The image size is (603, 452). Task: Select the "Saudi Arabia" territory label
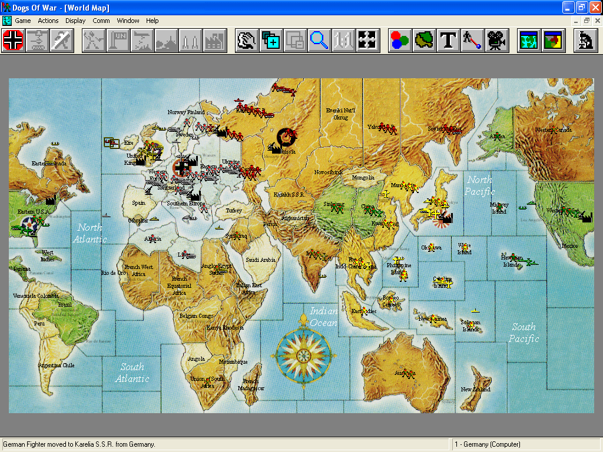(261, 260)
